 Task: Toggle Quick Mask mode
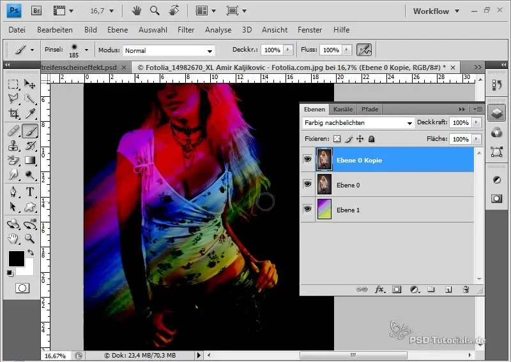point(22,288)
